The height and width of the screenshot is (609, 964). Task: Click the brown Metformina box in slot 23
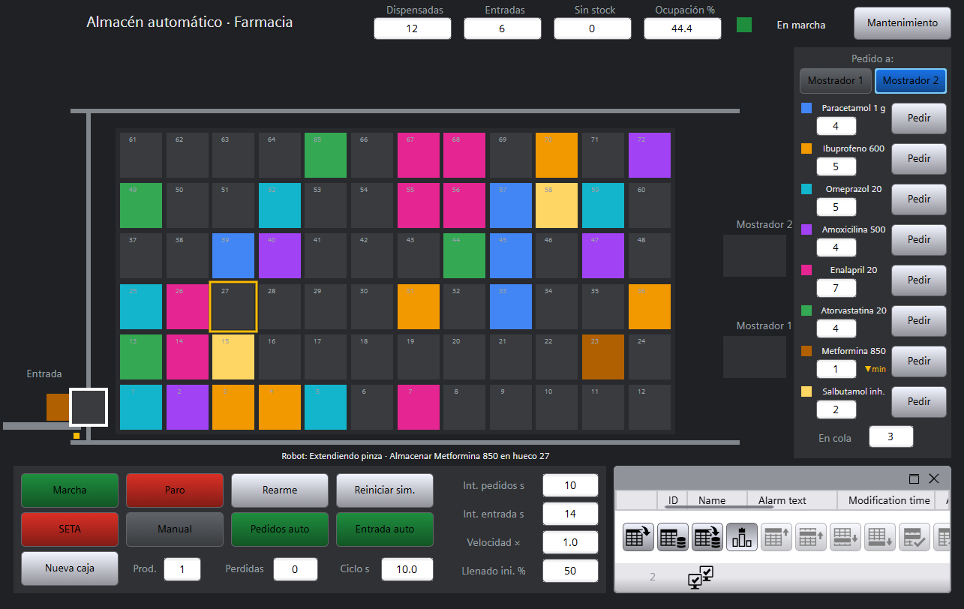click(603, 357)
